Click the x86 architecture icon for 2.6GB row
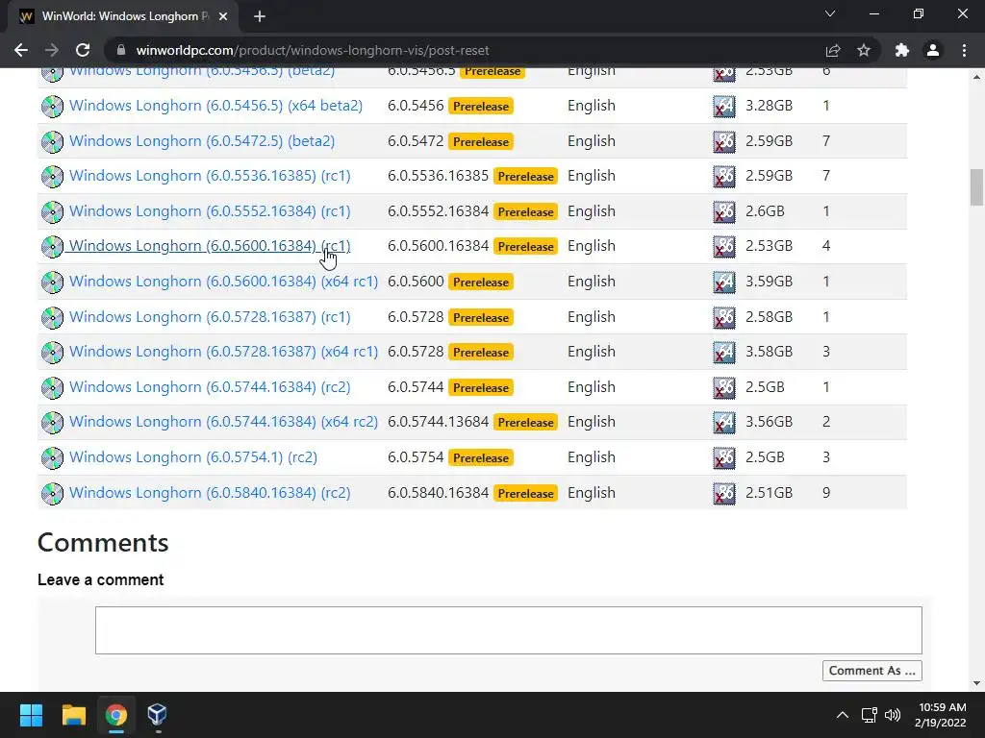Image resolution: width=985 pixels, height=738 pixels. click(x=724, y=211)
